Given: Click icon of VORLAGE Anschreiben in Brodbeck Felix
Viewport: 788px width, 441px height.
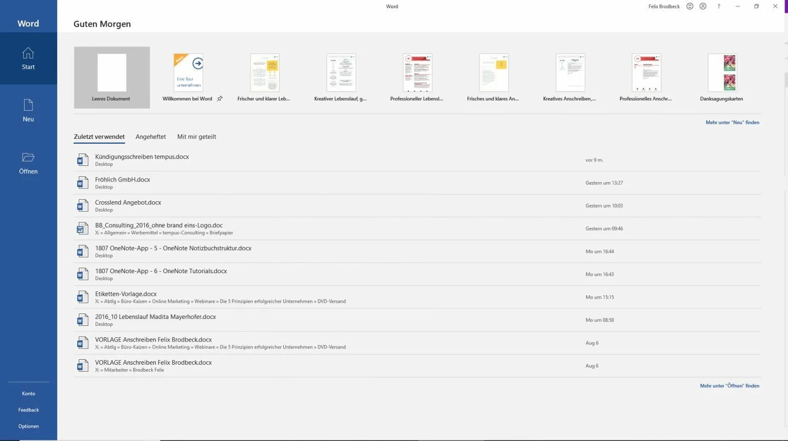Looking at the screenshot, I should coord(82,366).
